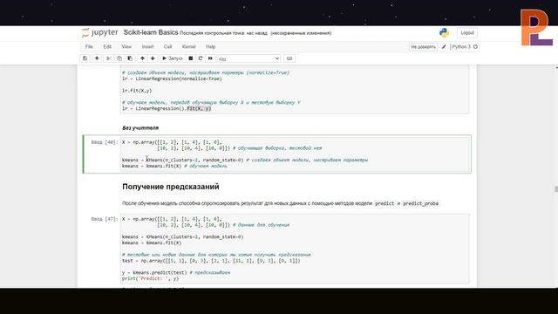Cut selected cells with the scissors icon
Viewport: 558px width, 314px height.
click(109, 58)
